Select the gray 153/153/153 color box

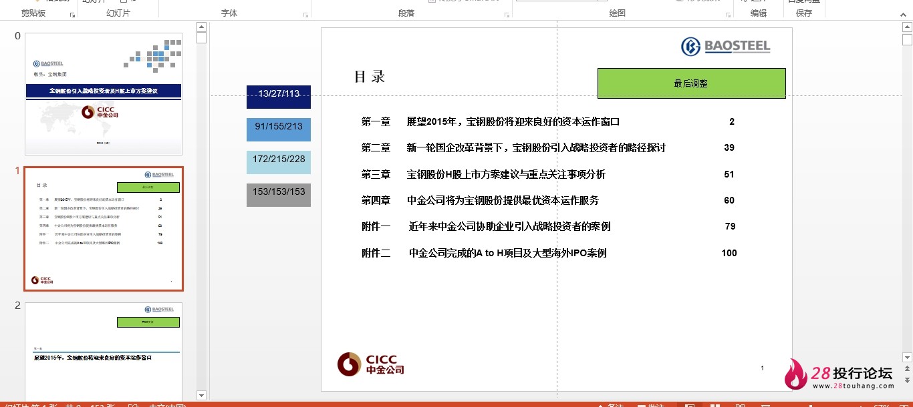click(x=279, y=195)
